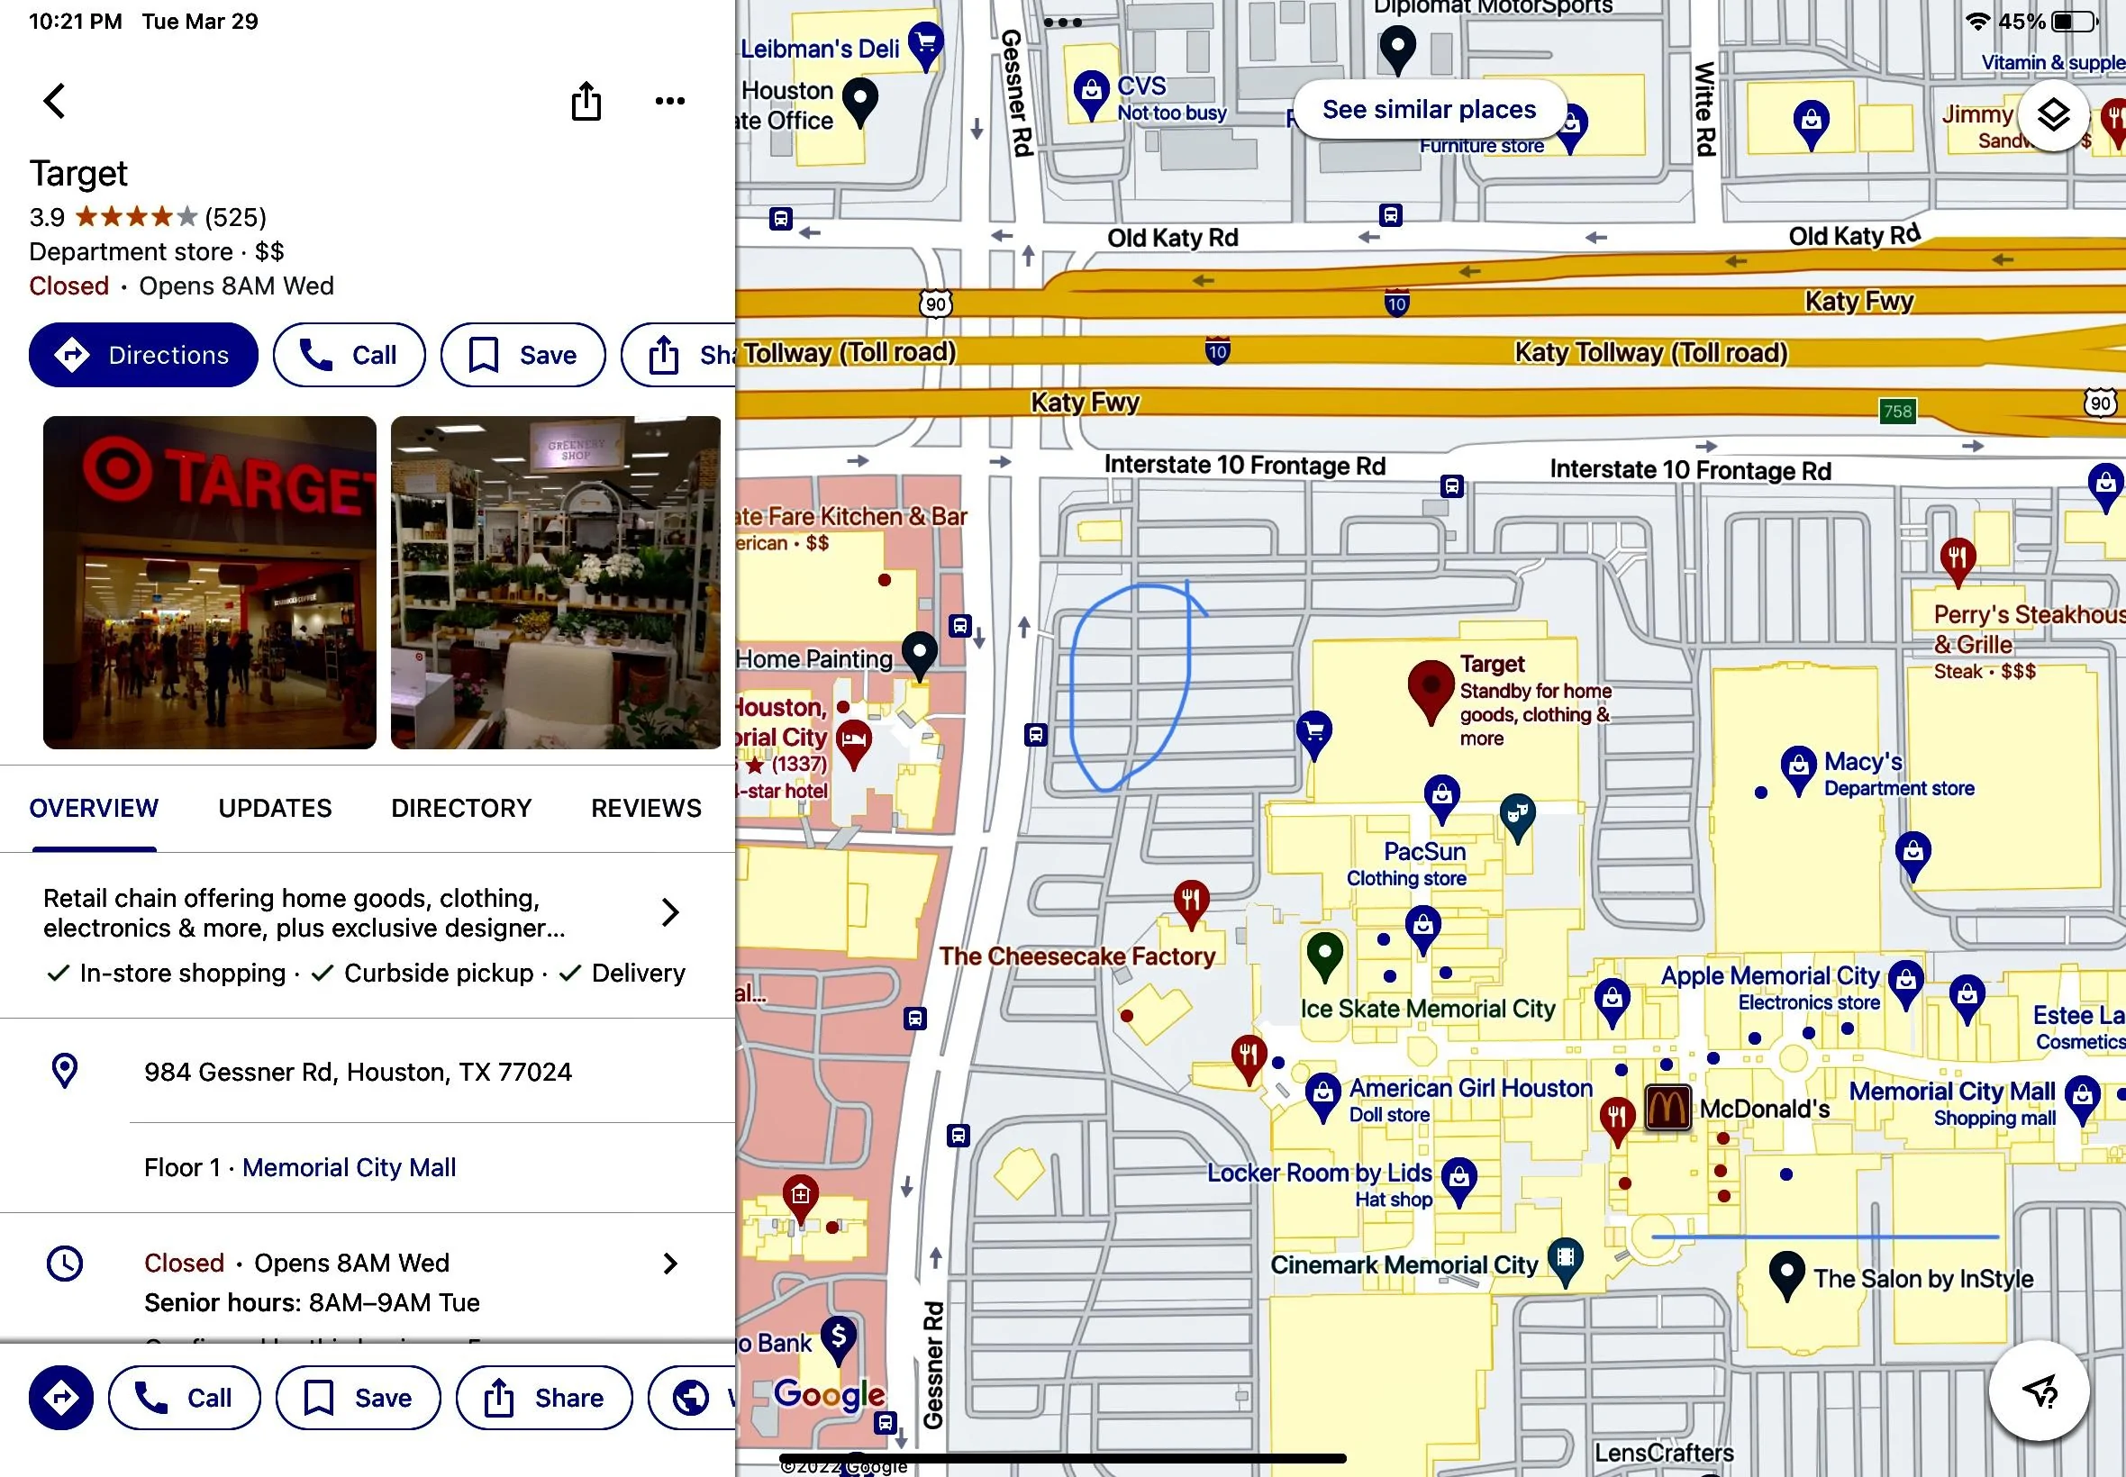The height and width of the screenshot is (1477, 2126).
Task: Open the three-dot more options menu in the panel
Action: tap(670, 101)
